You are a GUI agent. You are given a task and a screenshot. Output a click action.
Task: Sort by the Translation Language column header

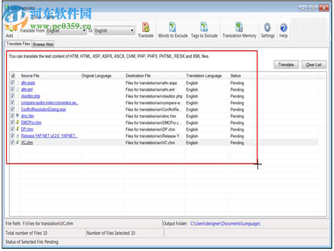[x=204, y=76]
